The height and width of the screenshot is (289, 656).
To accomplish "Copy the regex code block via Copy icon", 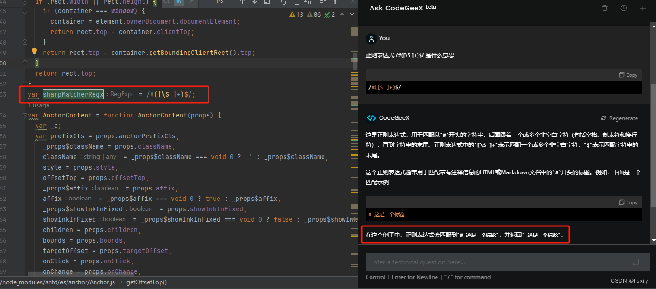I will click(x=628, y=75).
